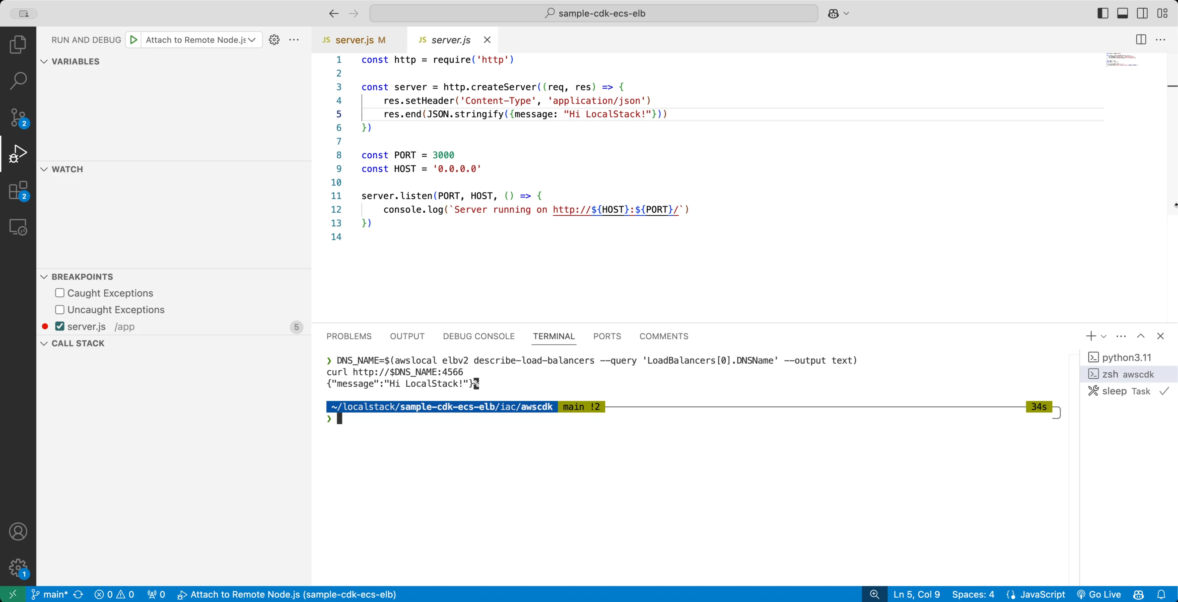Screen dimensions: 1178x602
Task: Collapse the Breakpoints section
Action: (x=44, y=276)
